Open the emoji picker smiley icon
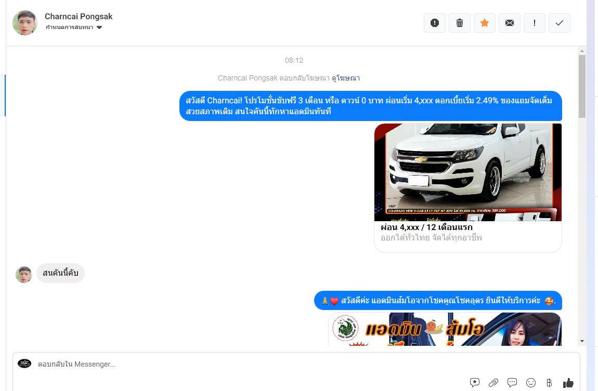This screenshot has height=391, width=598. (x=531, y=383)
